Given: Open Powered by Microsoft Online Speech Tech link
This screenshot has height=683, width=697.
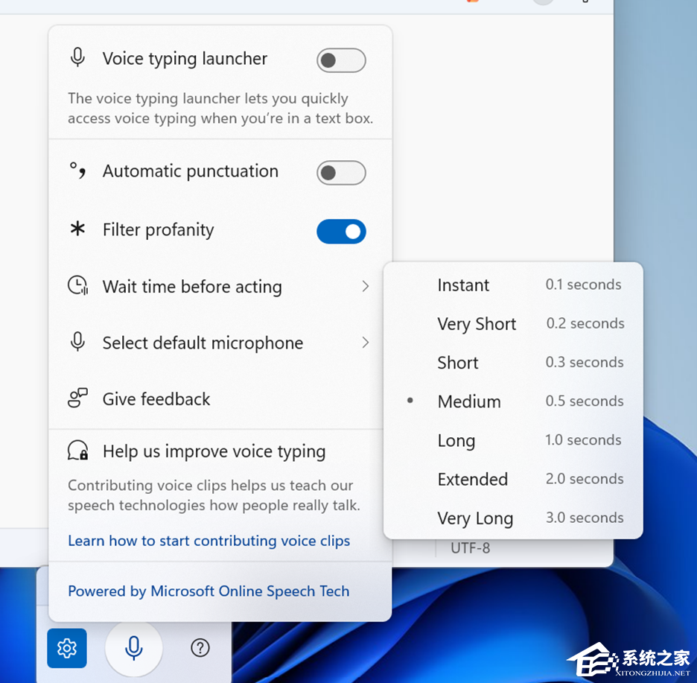Looking at the screenshot, I should 209,591.
